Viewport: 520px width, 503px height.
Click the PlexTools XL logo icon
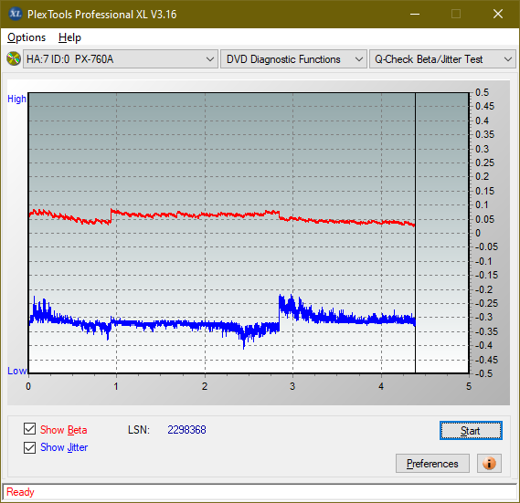click(x=16, y=14)
